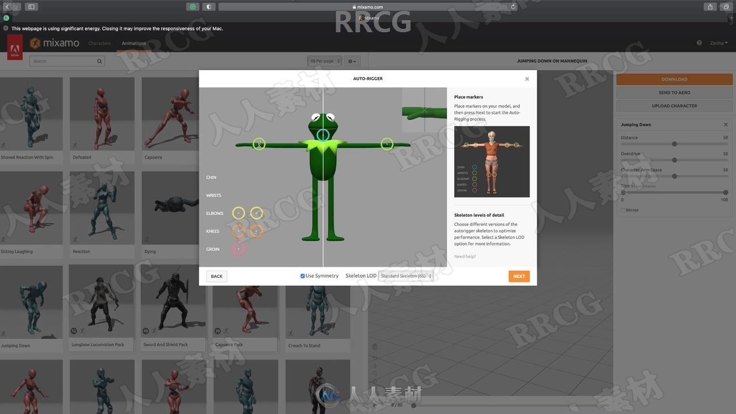Select the left orange Knees marker circle

(x=239, y=231)
